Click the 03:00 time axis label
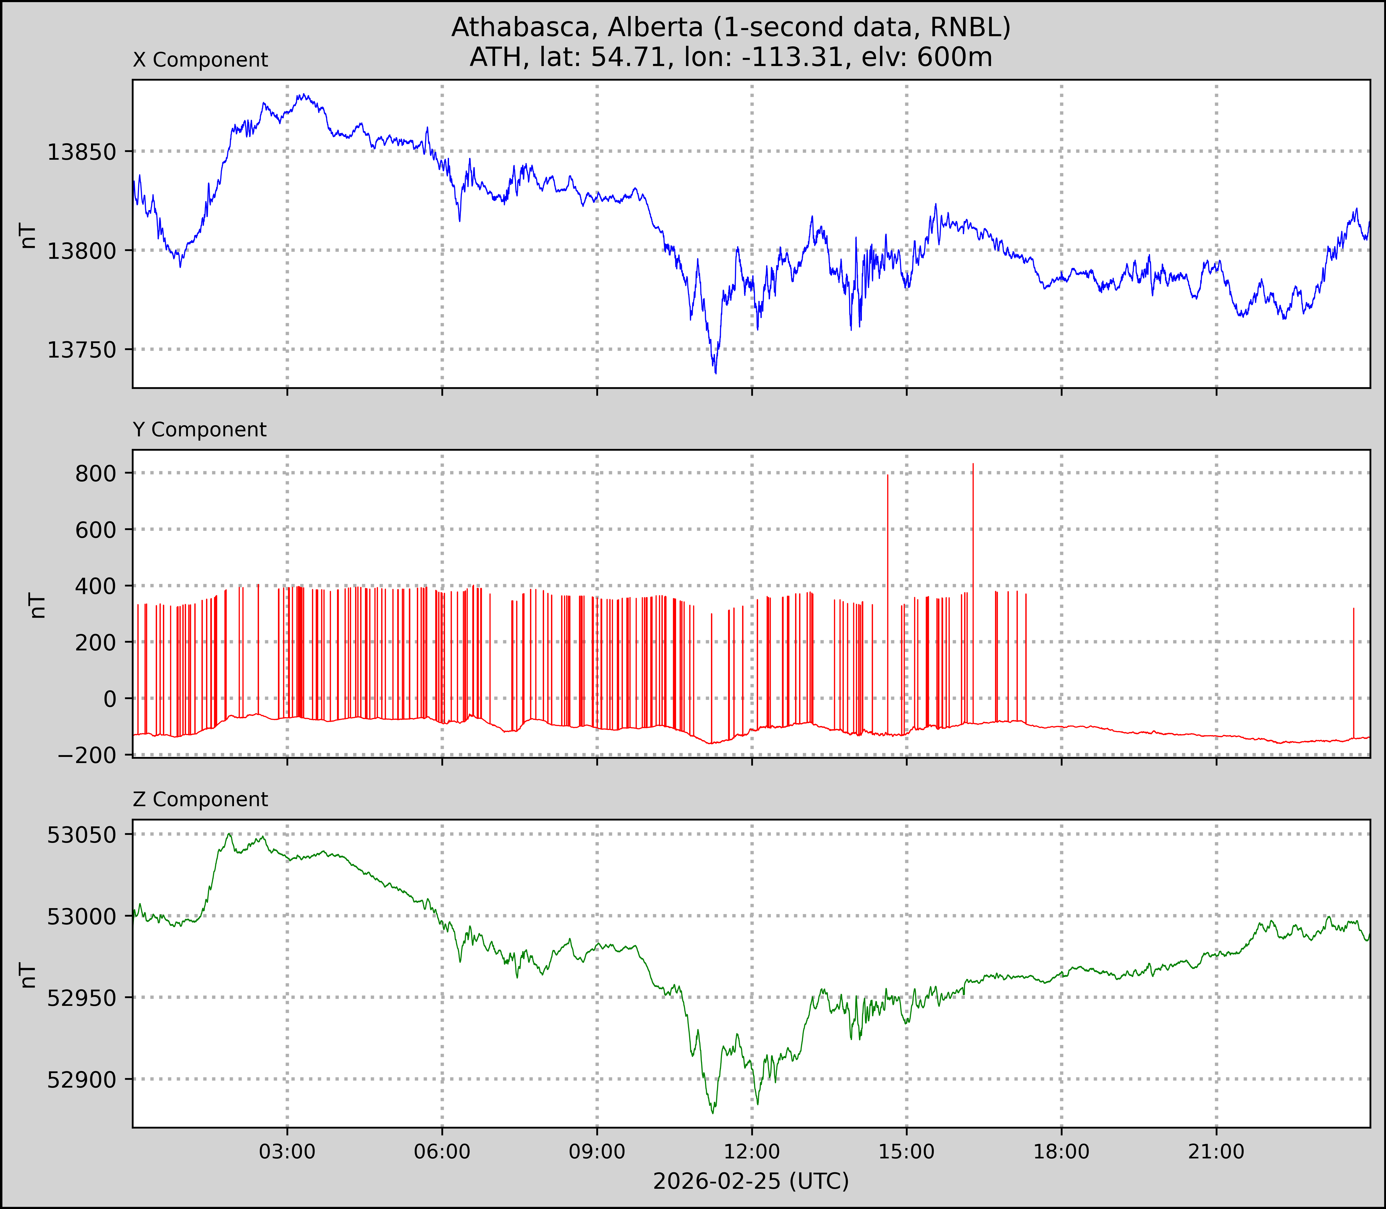 pyautogui.click(x=287, y=1152)
